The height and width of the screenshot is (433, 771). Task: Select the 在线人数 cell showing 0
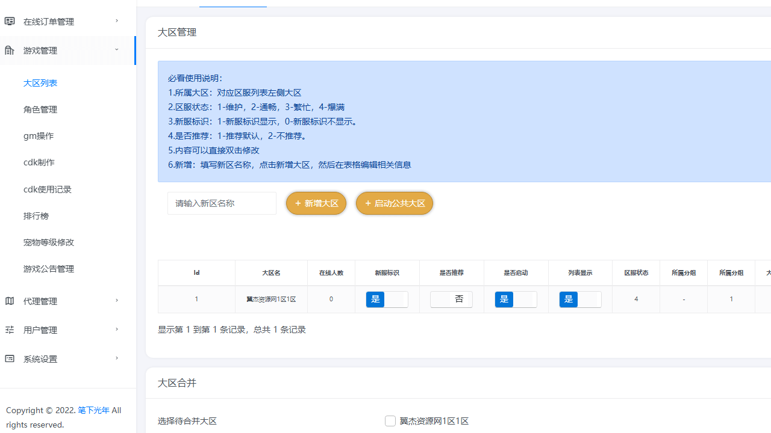[331, 299]
